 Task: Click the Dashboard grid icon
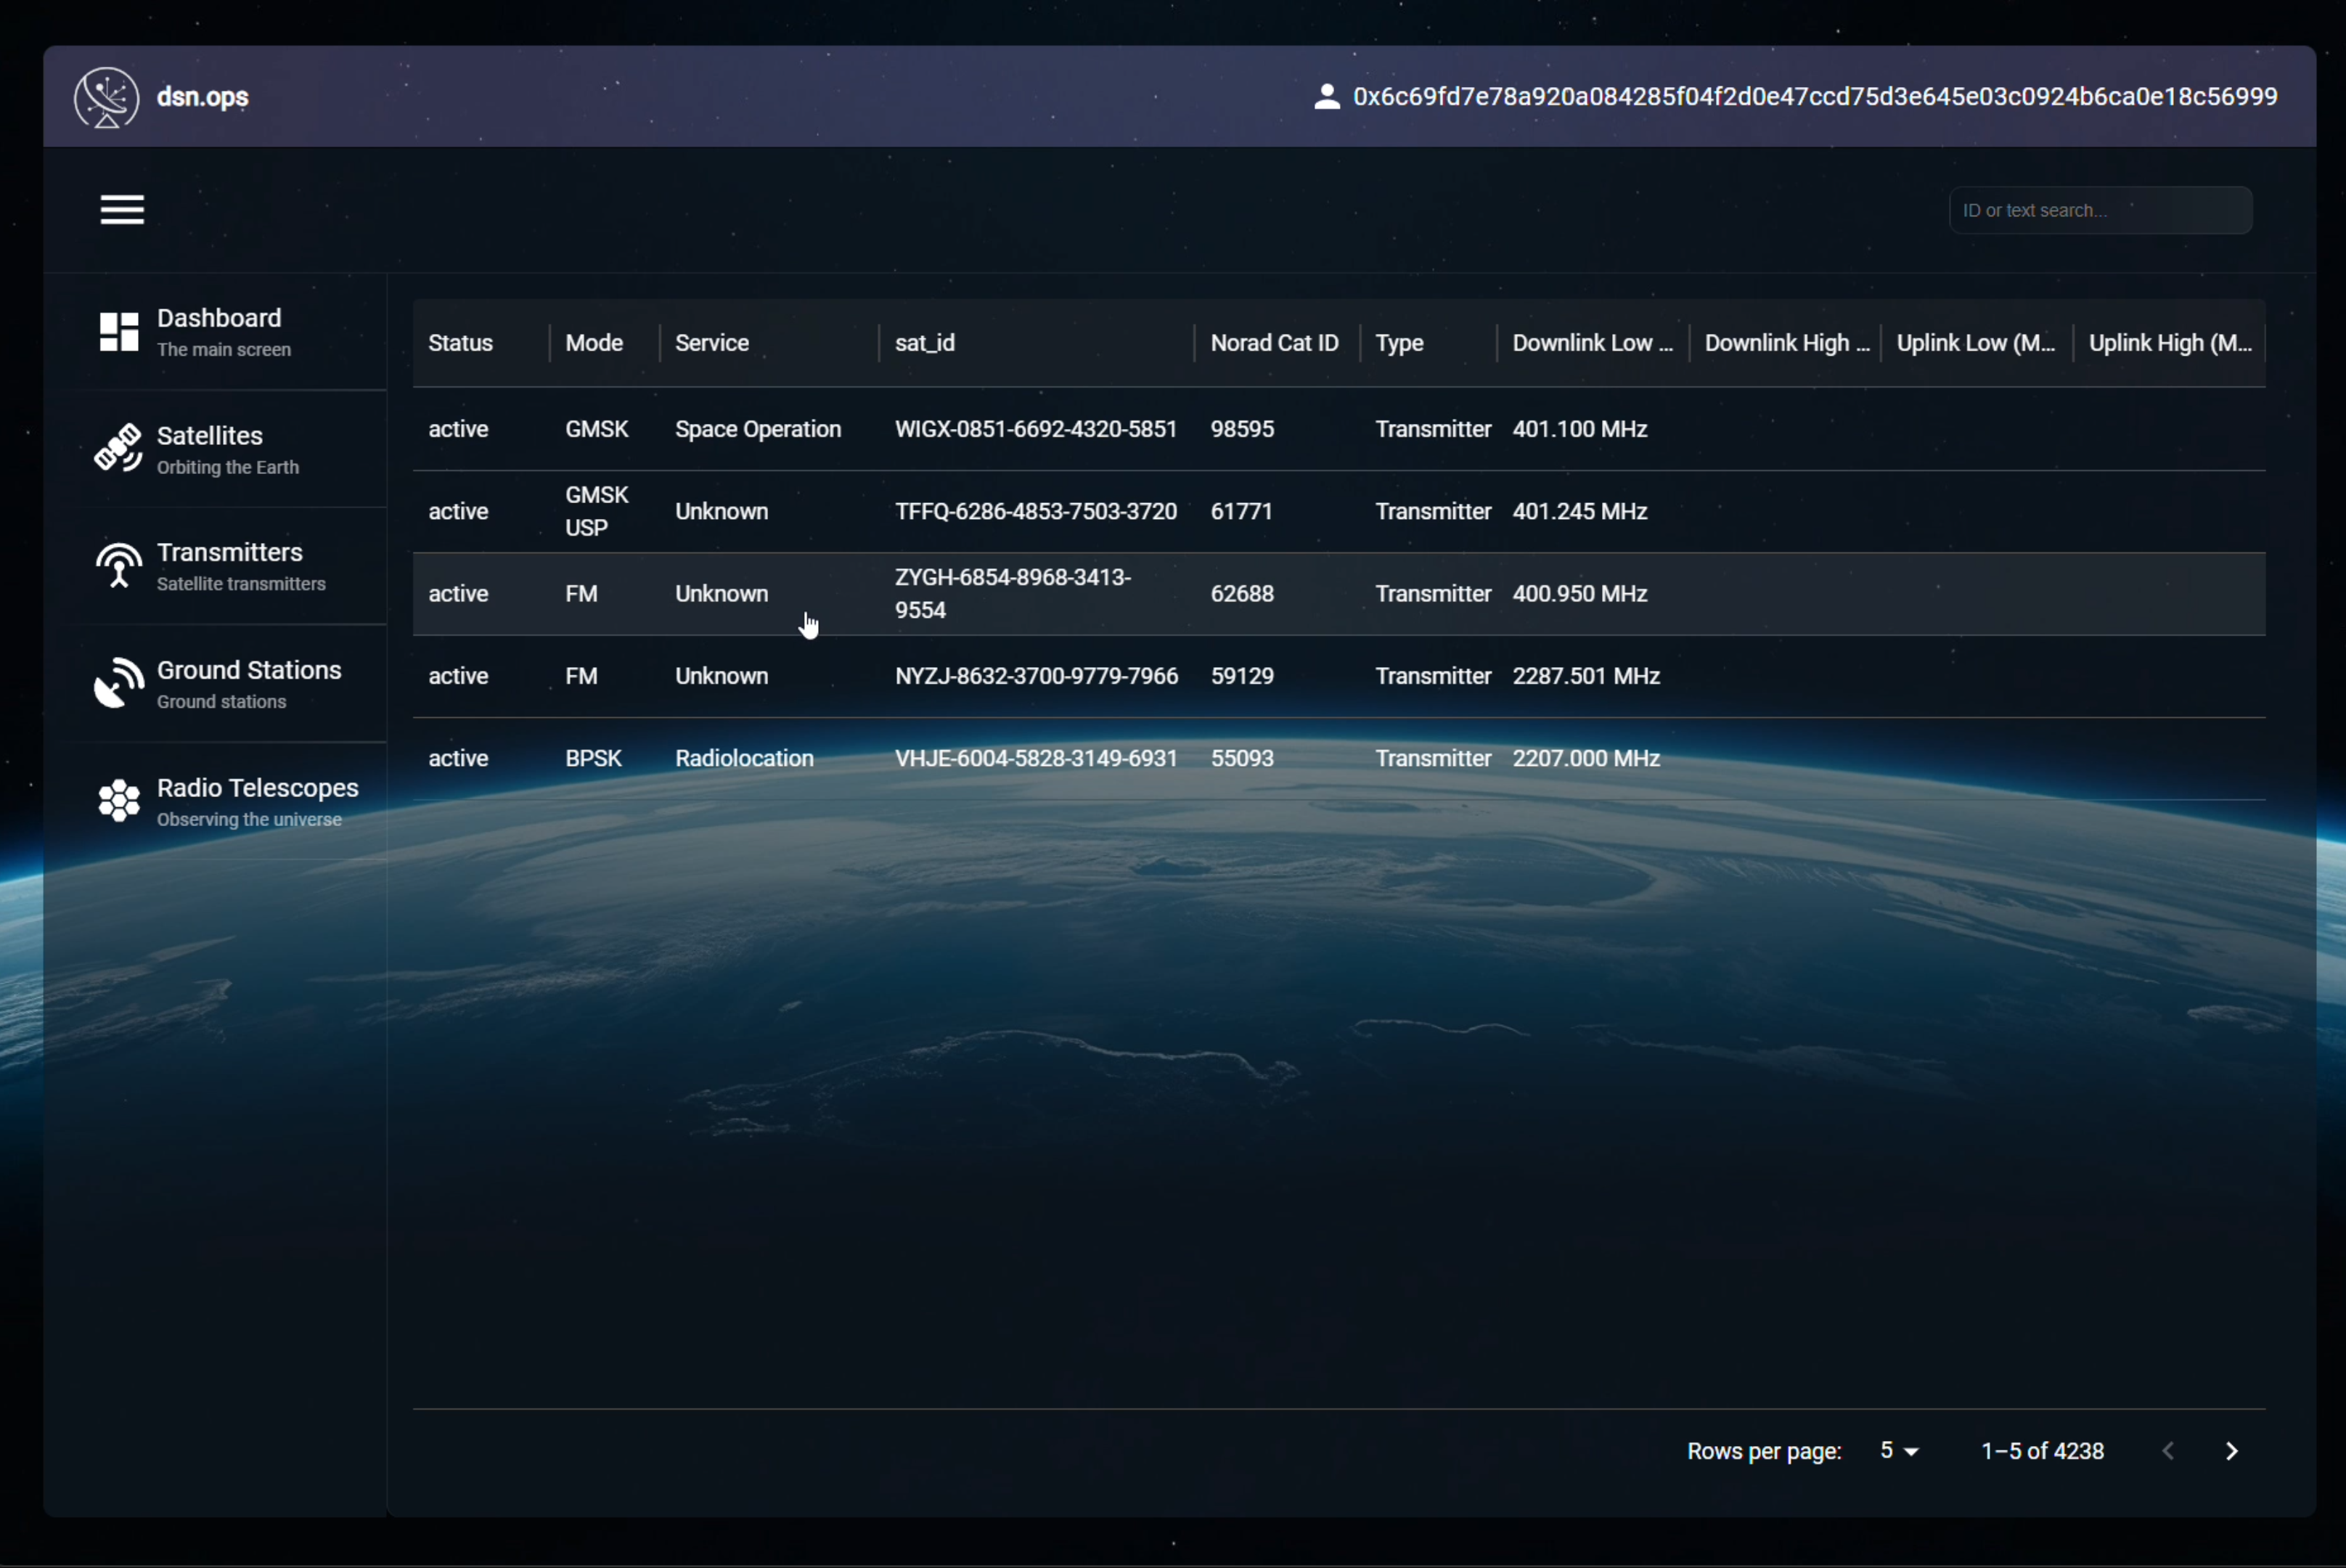click(x=119, y=331)
